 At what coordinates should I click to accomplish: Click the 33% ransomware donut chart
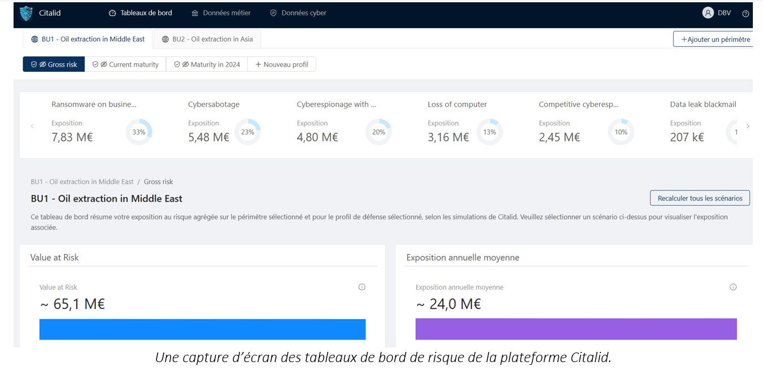click(x=139, y=132)
